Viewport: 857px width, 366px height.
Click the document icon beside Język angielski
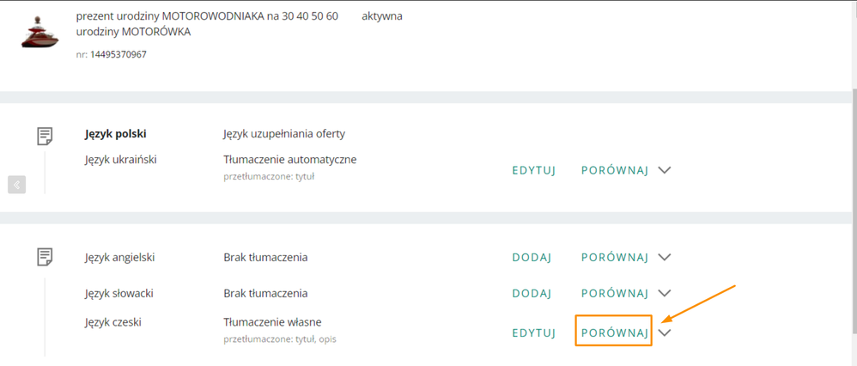point(45,257)
